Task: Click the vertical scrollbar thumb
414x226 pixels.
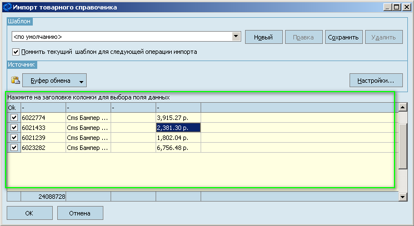Action: (x=402, y=145)
